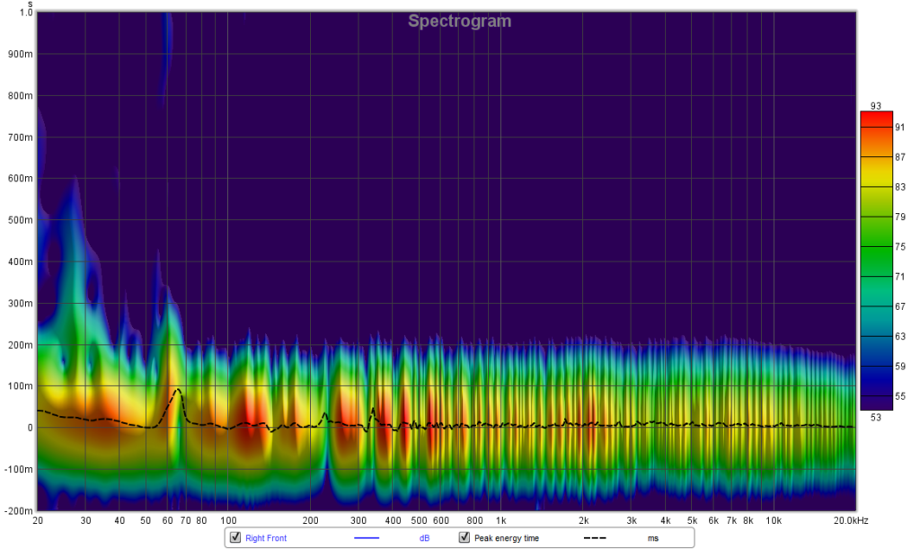Click the 20.0kHz frequency axis label
This screenshot has height=549, width=920.
pyautogui.click(x=851, y=520)
